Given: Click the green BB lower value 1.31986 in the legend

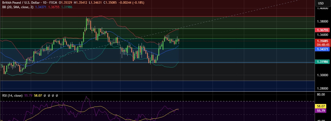Looking at the screenshot, I should point(67,7).
